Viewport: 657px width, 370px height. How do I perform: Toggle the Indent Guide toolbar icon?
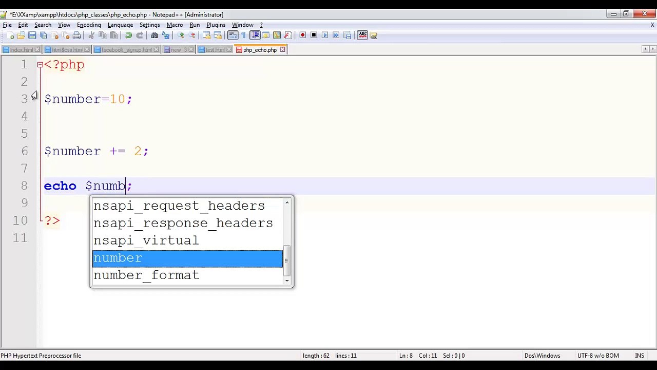pyautogui.click(x=255, y=35)
